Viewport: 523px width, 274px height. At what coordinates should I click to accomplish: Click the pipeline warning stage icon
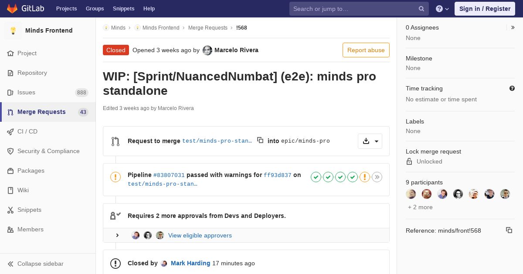365,177
